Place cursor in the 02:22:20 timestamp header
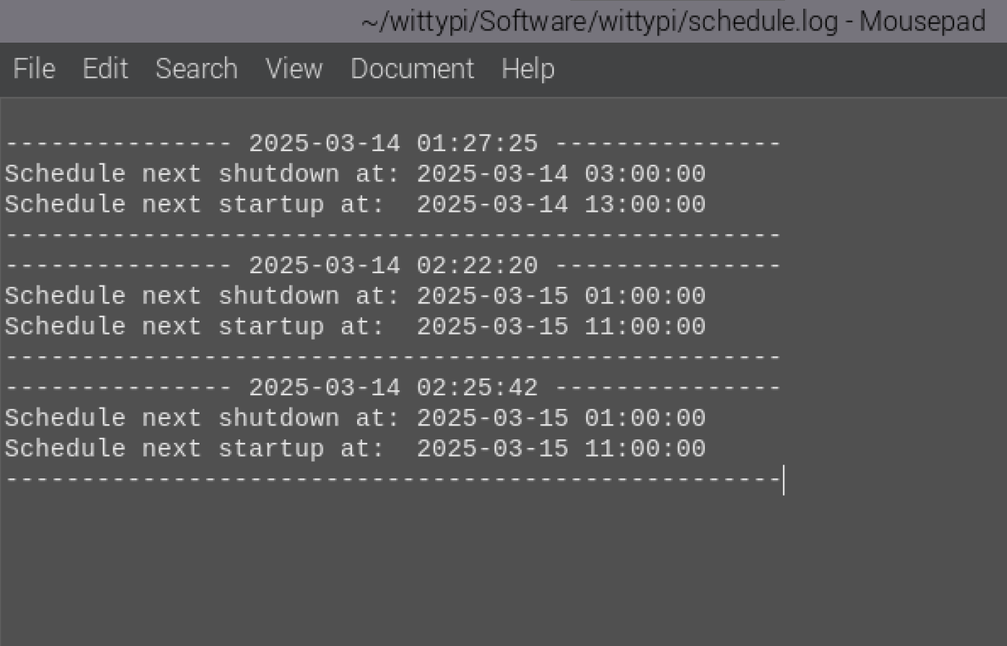 (x=477, y=265)
